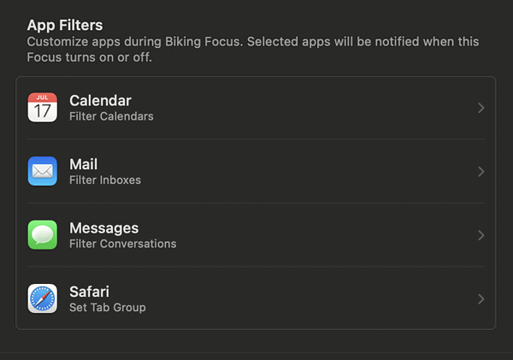Image resolution: width=513 pixels, height=360 pixels.
Task: Click the Messages title label
Action: pyautogui.click(x=103, y=228)
